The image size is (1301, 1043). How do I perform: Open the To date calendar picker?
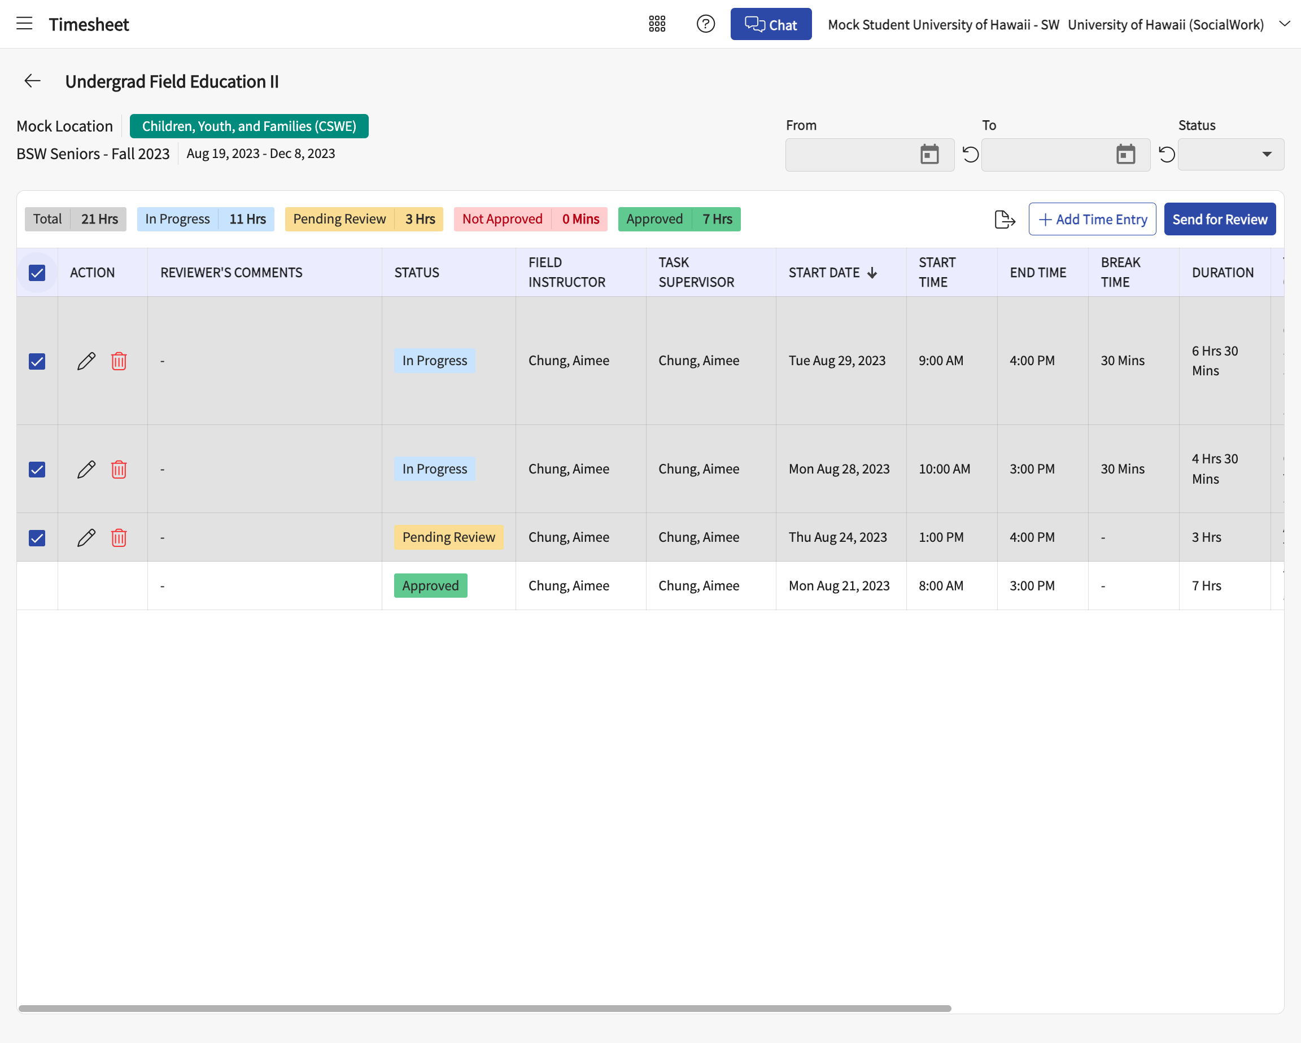(1125, 155)
